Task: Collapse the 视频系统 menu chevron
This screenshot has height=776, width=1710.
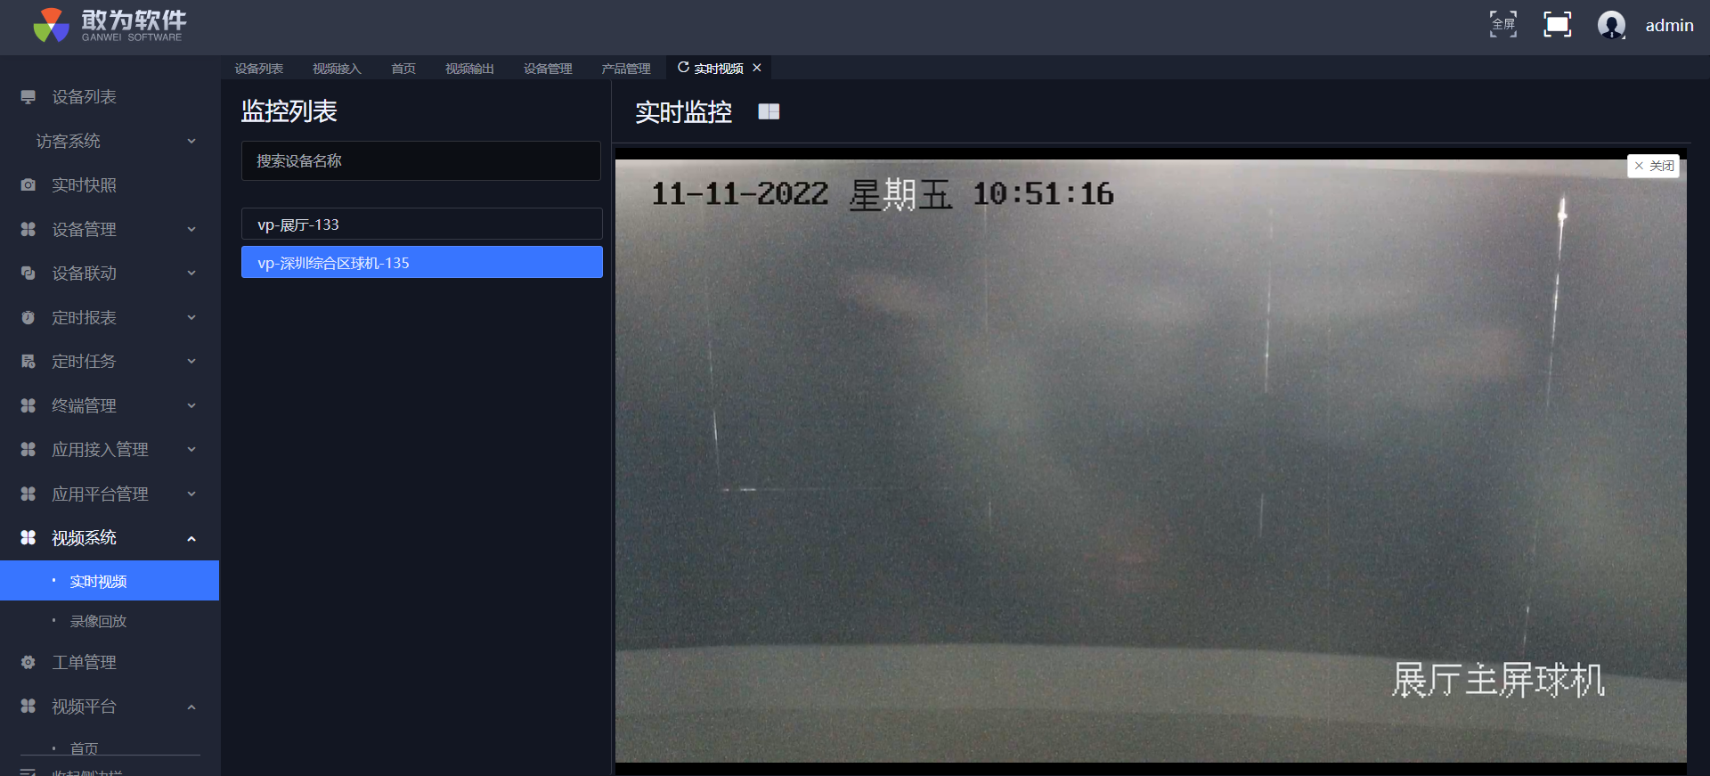Action: tap(191, 538)
